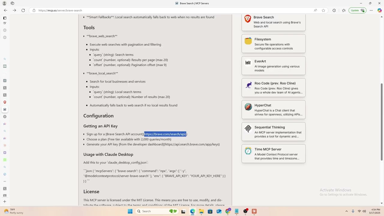Click the taskbar Search box
Image resolution: width=384 pixels, height=216 pixels.
156,211
